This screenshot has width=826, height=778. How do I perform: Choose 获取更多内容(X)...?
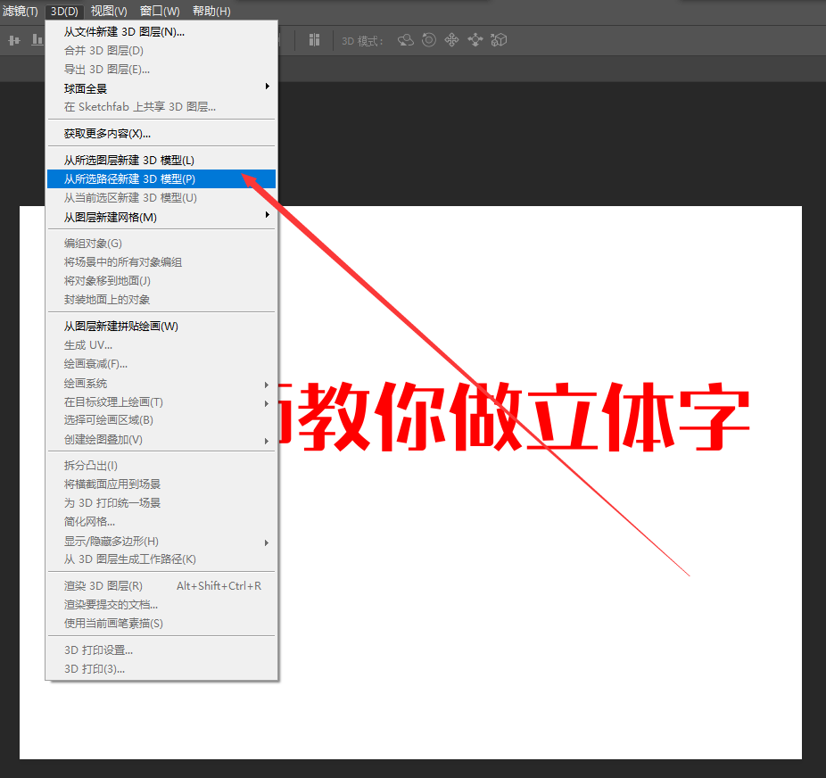click(161, 133)
